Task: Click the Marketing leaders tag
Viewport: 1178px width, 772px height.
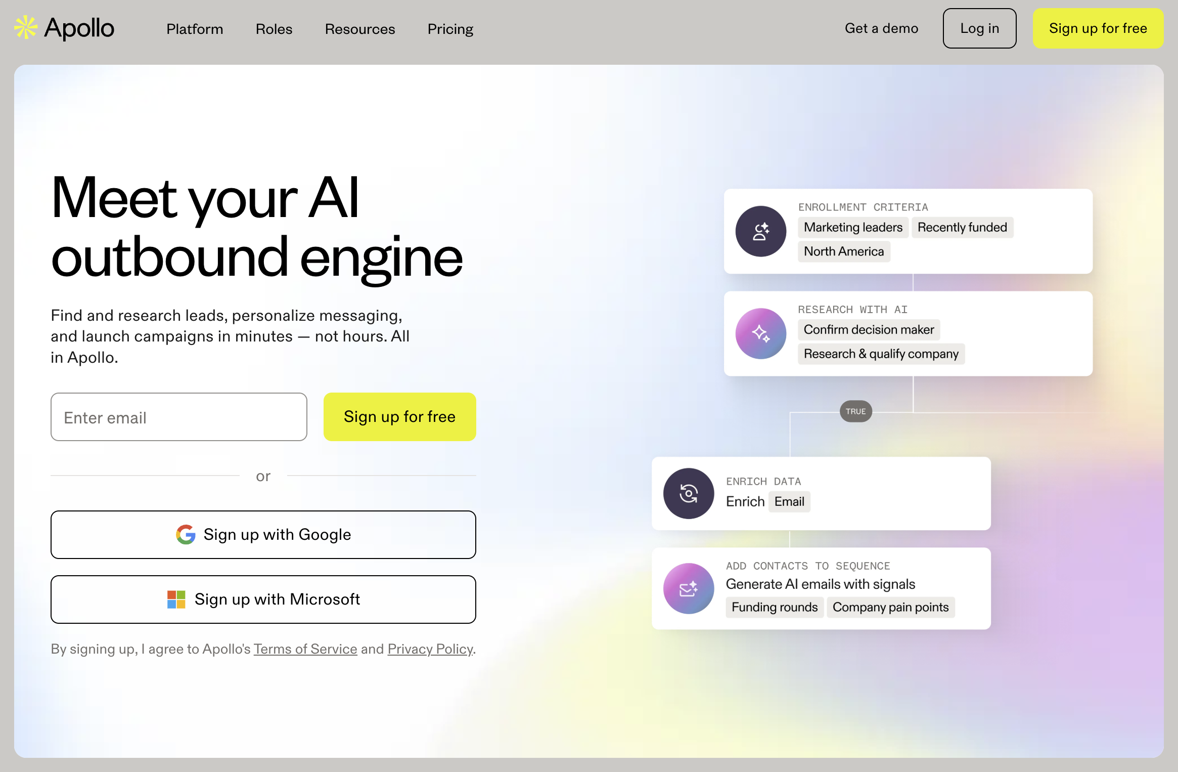Action: (x=853, y=228)
